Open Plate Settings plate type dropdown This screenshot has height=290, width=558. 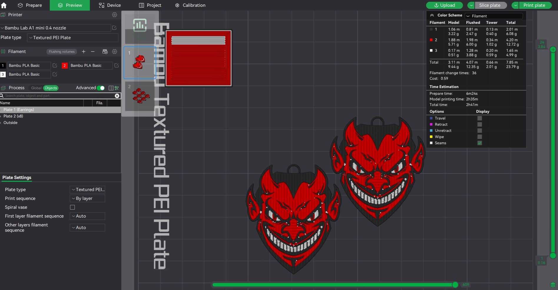(87, 190)
